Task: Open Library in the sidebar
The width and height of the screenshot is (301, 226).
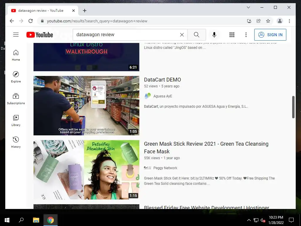Action: [16, 120]
